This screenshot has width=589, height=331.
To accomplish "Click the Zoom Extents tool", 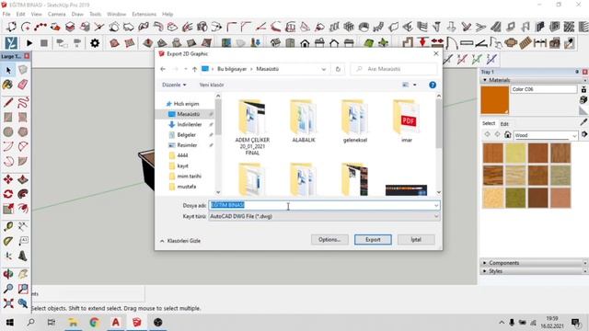I will pyautogui.click(x=8, y=302).
